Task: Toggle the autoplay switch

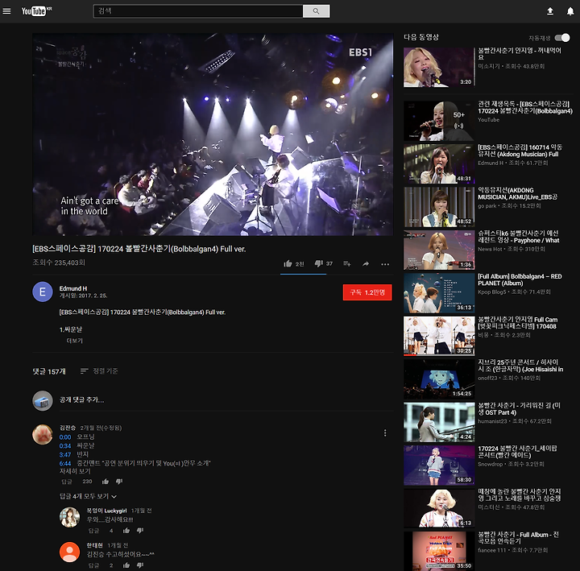Action: 562,38
